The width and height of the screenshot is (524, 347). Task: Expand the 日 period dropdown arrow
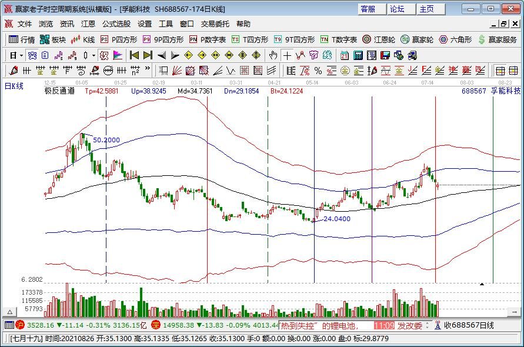point(21,55)
